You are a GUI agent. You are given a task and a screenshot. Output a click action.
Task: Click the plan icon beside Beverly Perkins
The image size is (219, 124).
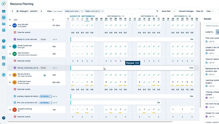pos(44,75)
